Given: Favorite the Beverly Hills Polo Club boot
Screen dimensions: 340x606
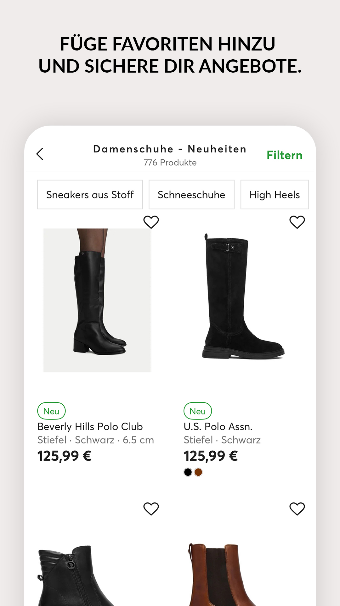Looking at the screenshot, I should tap(151, 222).
